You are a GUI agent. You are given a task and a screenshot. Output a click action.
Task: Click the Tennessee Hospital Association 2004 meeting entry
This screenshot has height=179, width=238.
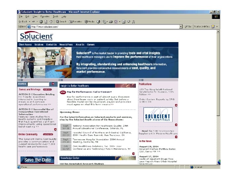click(x=99, y=141)
